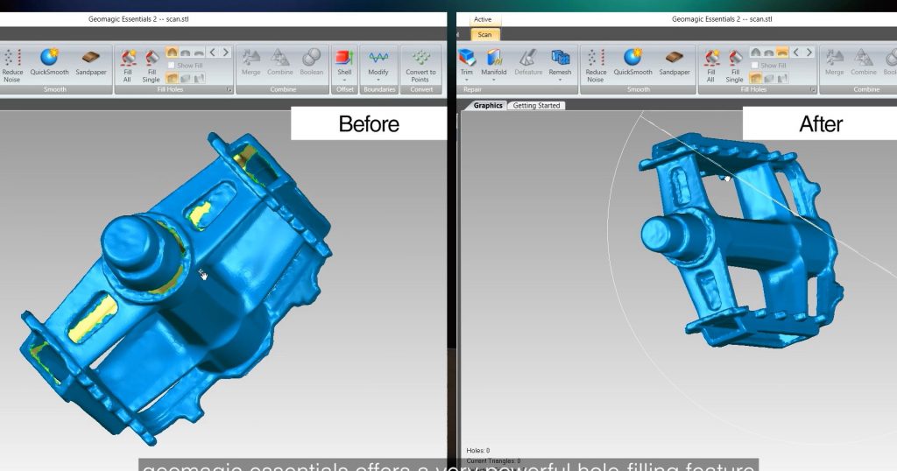This screenshot has height=471, width=897.
Task: Click Combine in the Before window
Action: [279, 62]
